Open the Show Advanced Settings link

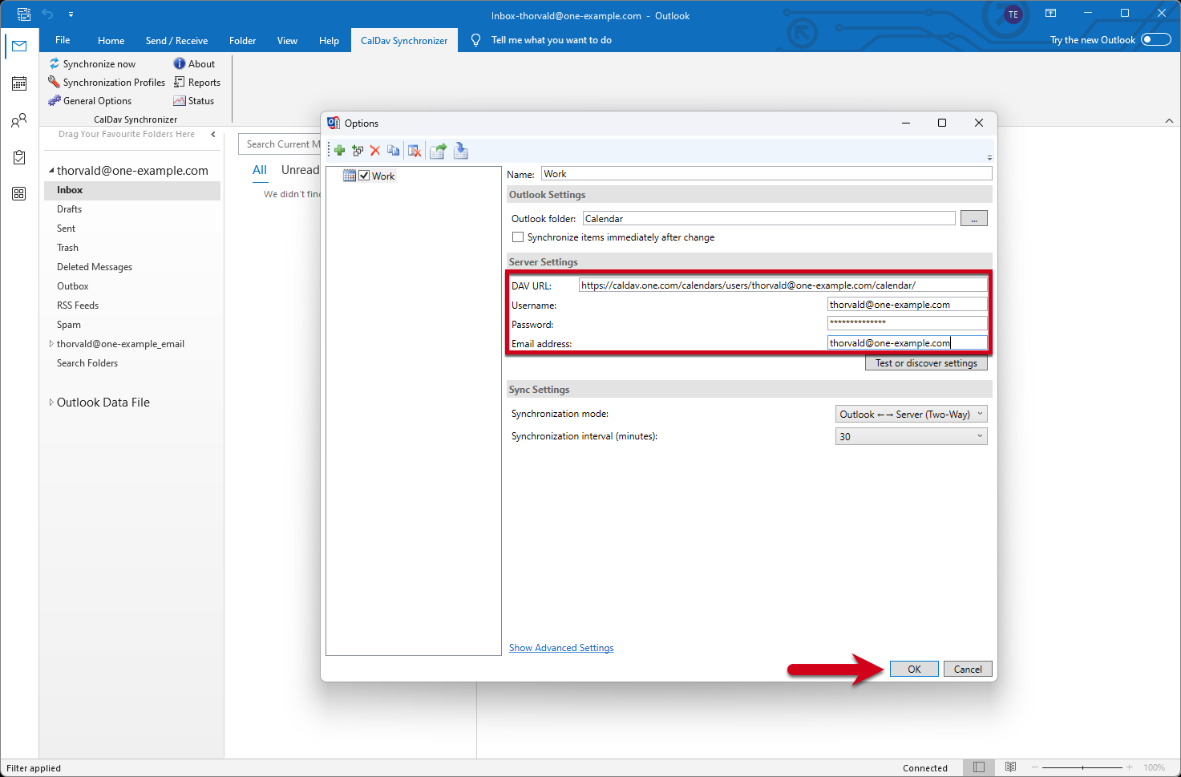pos(561,648)
